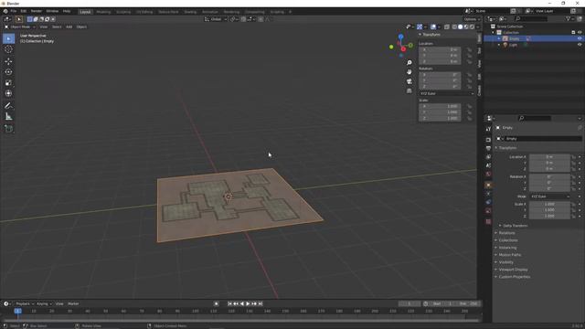Open the Render menu
Screen dimensions: 585x329
pos(37,11)
